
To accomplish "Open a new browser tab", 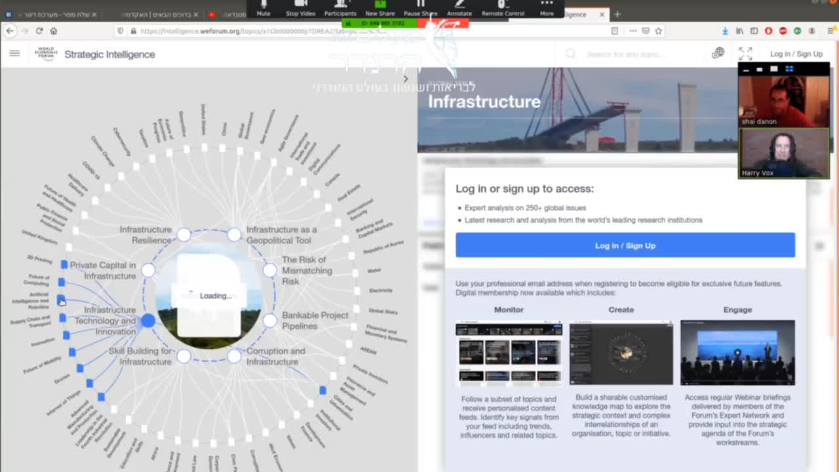I will 617,14.
